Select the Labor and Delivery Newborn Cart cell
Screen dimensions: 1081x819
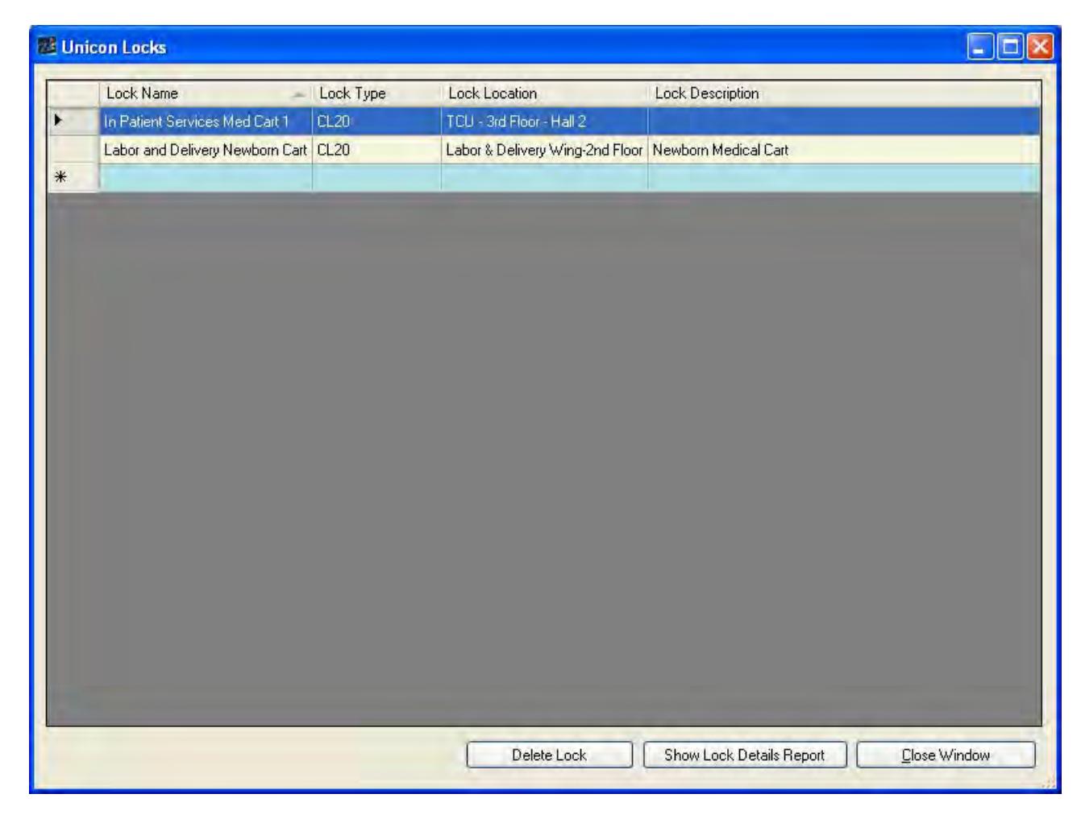pos(206,150)
